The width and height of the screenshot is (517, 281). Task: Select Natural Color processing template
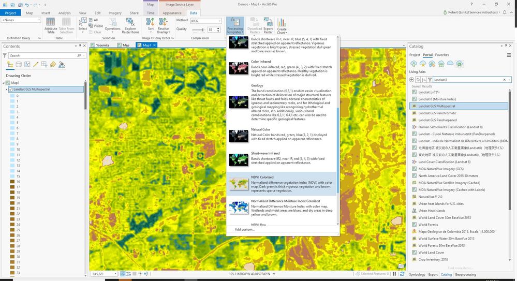coord(282,136)
